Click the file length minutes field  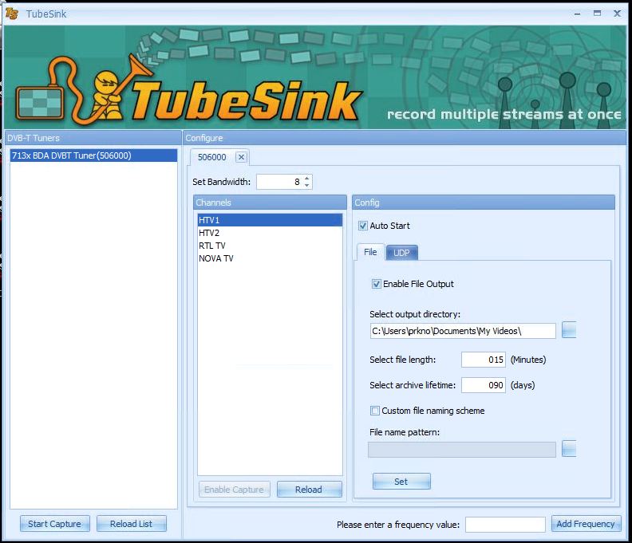click(484, 360)
